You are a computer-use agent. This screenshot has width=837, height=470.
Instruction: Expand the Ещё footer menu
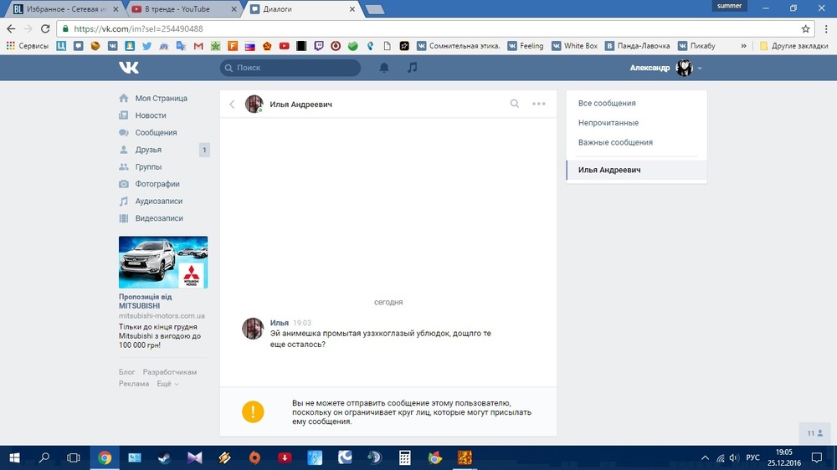(167, 384)
